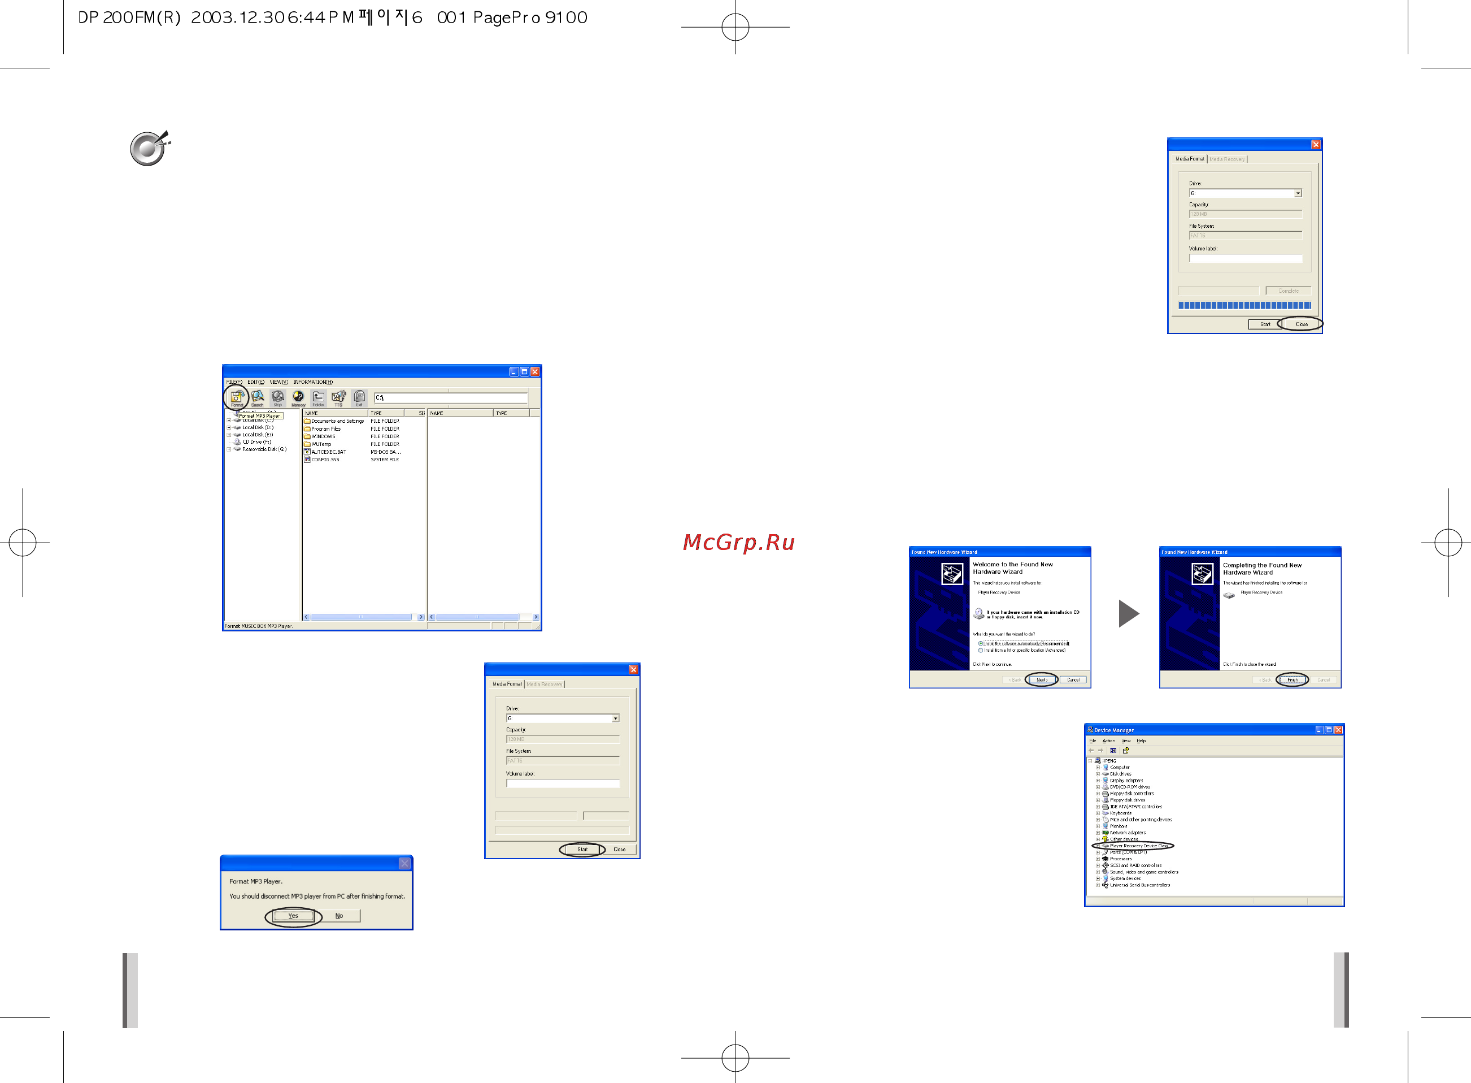Select the SCSI and RAID controllers row
The height and width of the screenshot is (1083, 1471).
(1131, 865)
